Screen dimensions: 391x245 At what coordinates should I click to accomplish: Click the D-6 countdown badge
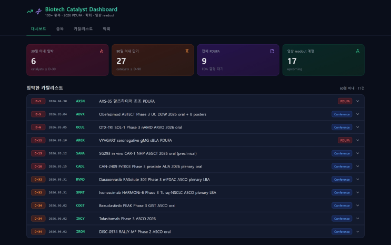pos(38,127)
